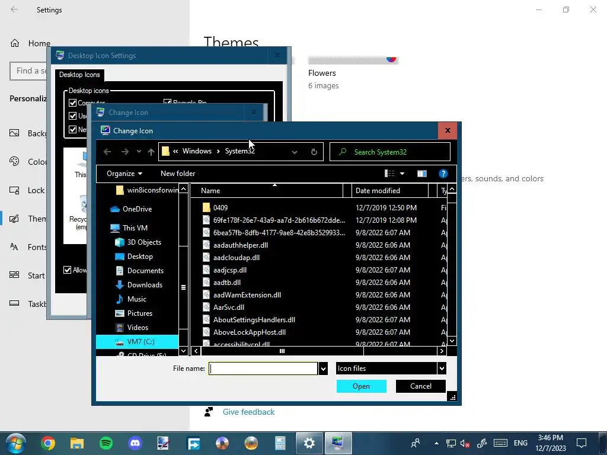Select Desktop Icons tab

[x=79, y=75]
